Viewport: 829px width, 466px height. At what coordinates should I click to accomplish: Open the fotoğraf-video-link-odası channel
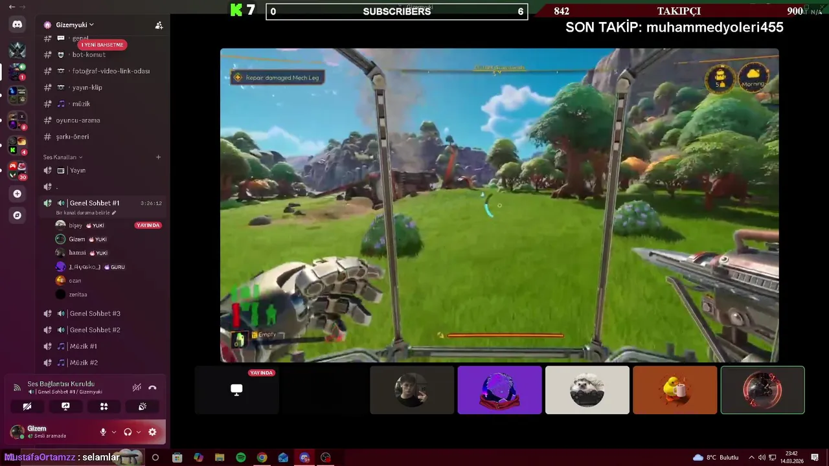coord(102,71)
